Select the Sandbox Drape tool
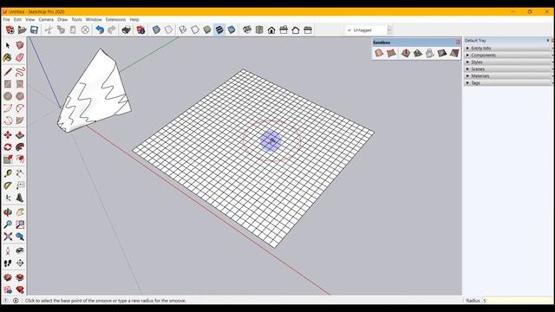 (x=430, y=53)
